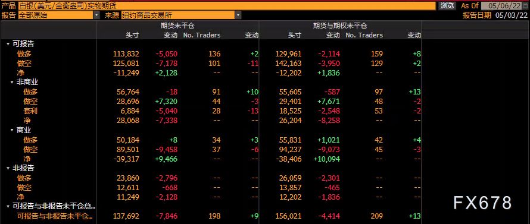Click the non-commercial long value 56,764
The width and height of the screenshot is (530, 224).
click(x=128, y=92)
